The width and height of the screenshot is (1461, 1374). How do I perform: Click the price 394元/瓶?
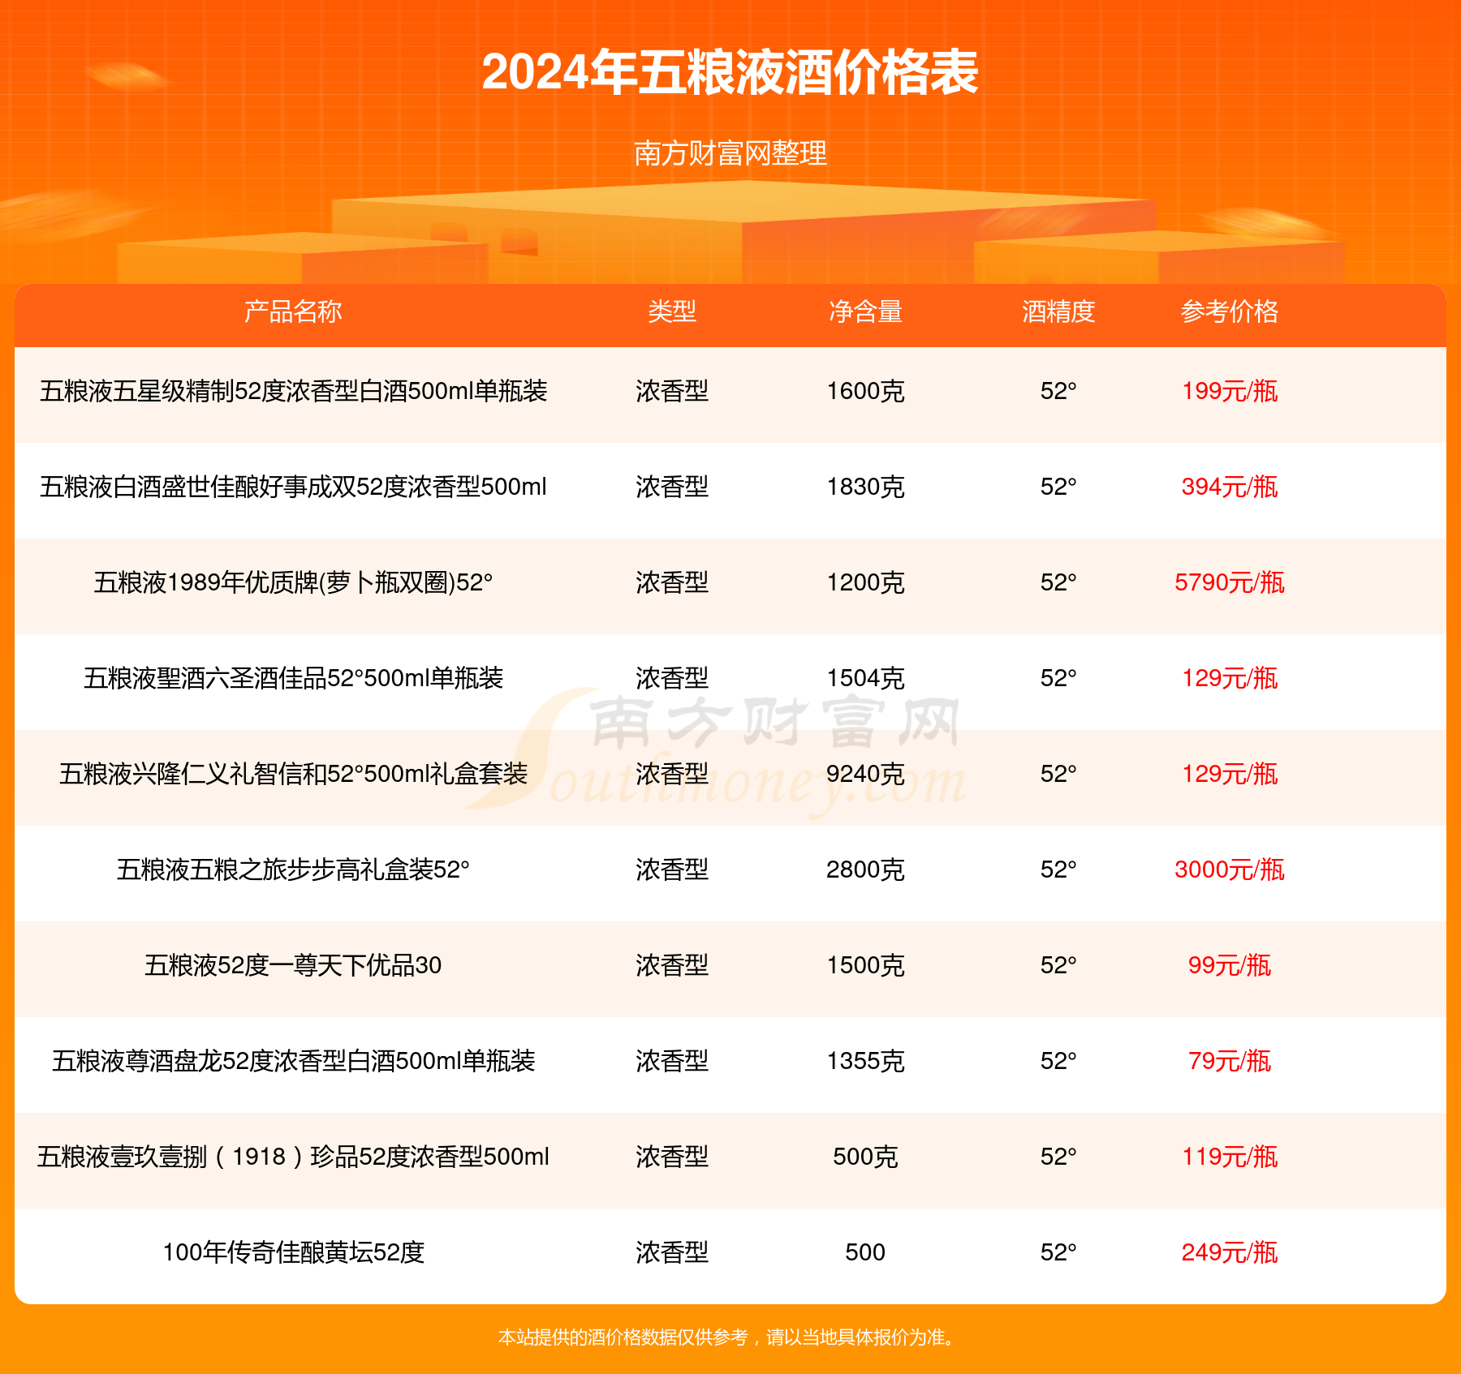(x=1230, y=487)
